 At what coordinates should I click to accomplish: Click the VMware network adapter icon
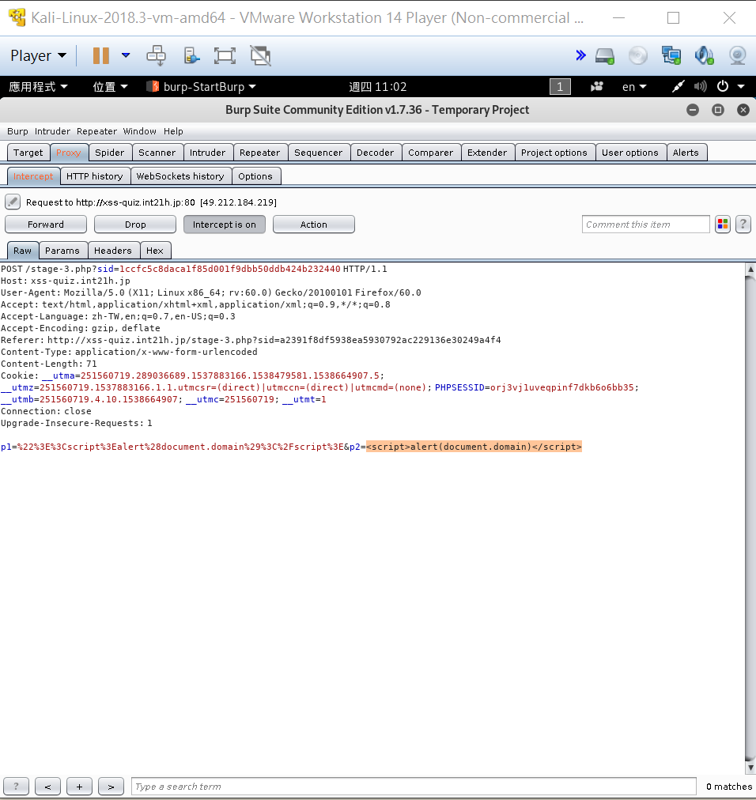pyautogui.click(x=671, y=55)
